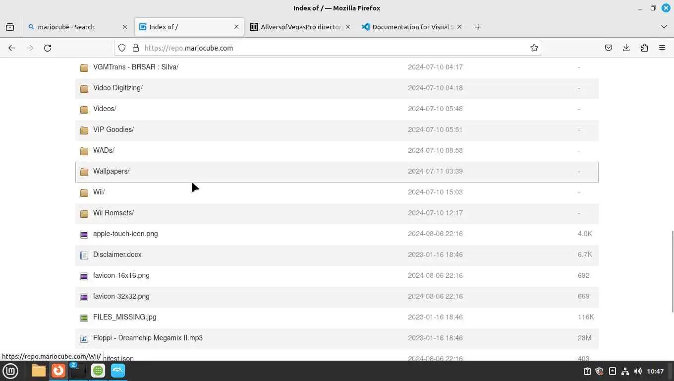Open the 10:47 clock calendar
This screenshot has width=674, height=381.
point(655,371)
